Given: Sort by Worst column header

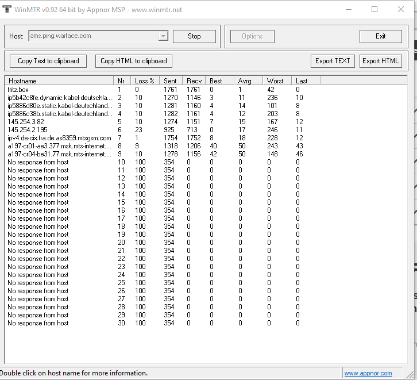Looking at the screenshot, I should coord(277,81).
